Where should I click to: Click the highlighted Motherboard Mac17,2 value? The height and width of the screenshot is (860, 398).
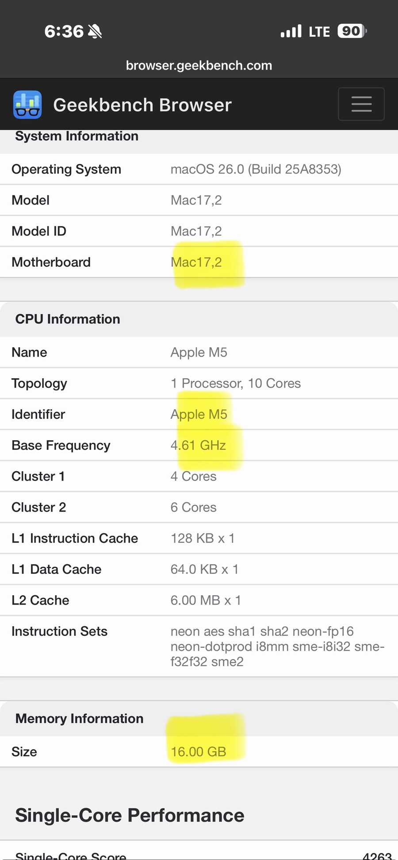point(196,262)
